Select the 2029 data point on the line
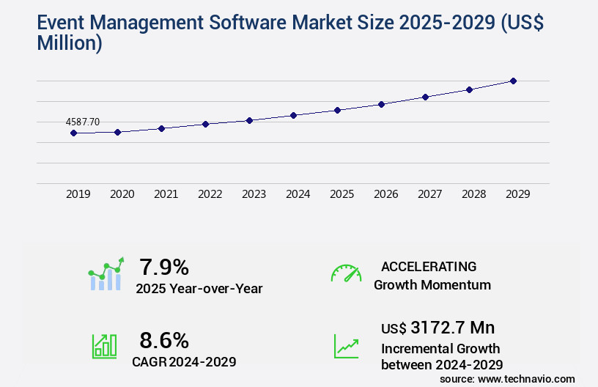The image size is (598, 387). point(513,81)
